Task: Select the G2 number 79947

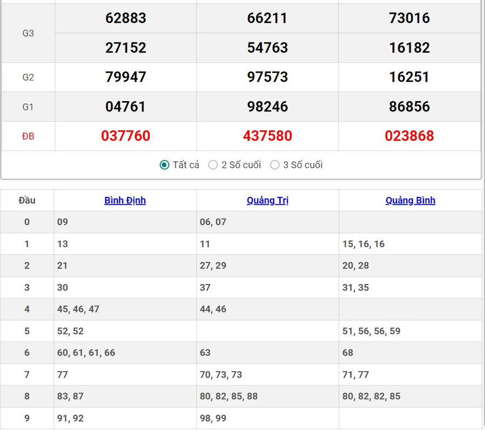Action: (x=126, y=77)
